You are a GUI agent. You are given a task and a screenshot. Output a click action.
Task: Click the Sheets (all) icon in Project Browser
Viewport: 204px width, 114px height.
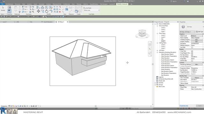[157, 81]
